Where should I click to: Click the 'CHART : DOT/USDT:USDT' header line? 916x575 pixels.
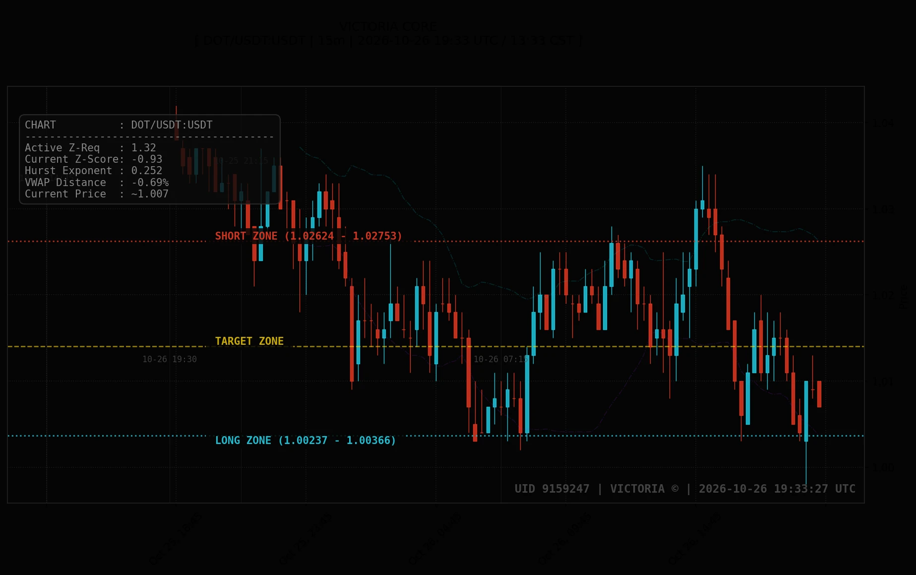click(x=119, y=125)
